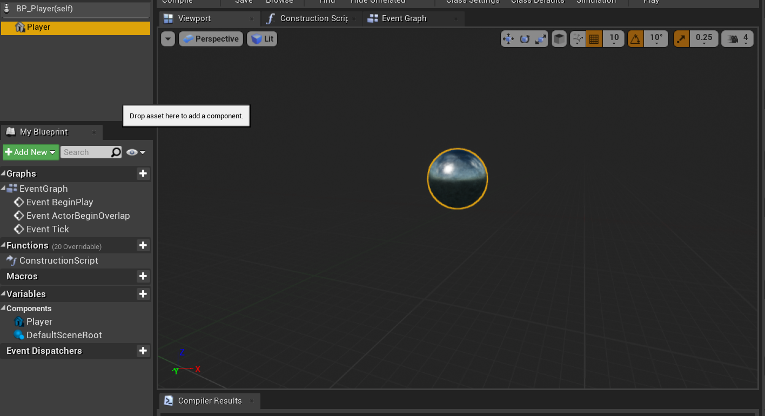The width and height of the screenshot is (765, 416).
Task: Open rotation snap 10° dropdown
Action: point(656,39)
